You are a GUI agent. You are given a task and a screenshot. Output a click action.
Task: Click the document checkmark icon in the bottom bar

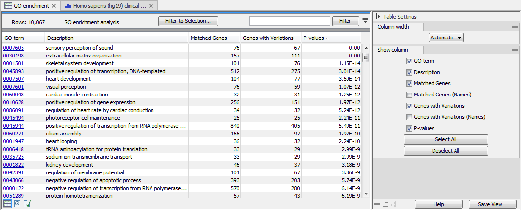(x=27, y=204)
